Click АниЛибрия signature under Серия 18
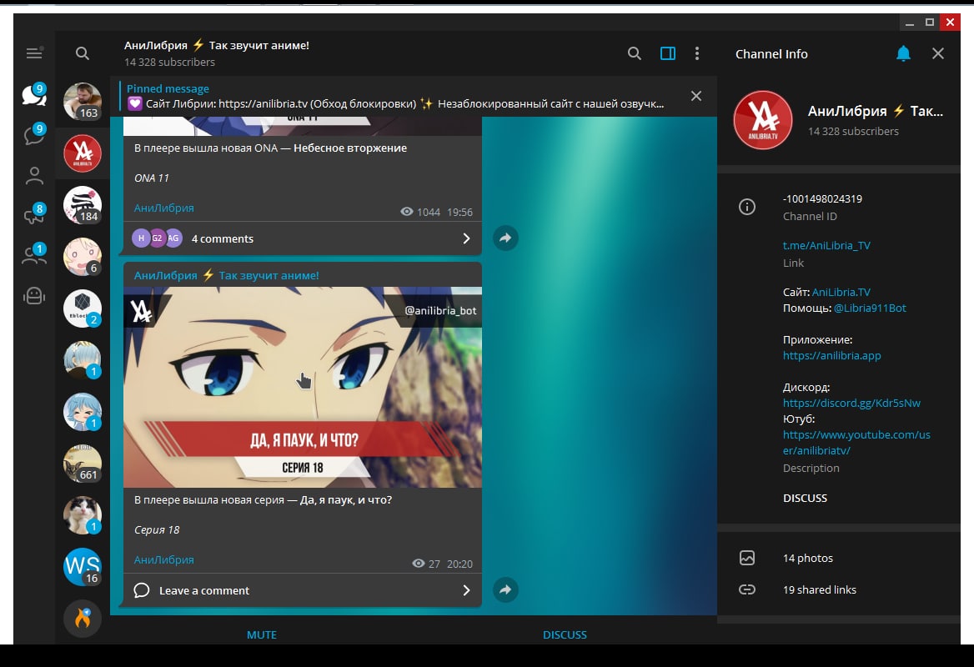The image size is (974, 667). click(x=164, y=559)
